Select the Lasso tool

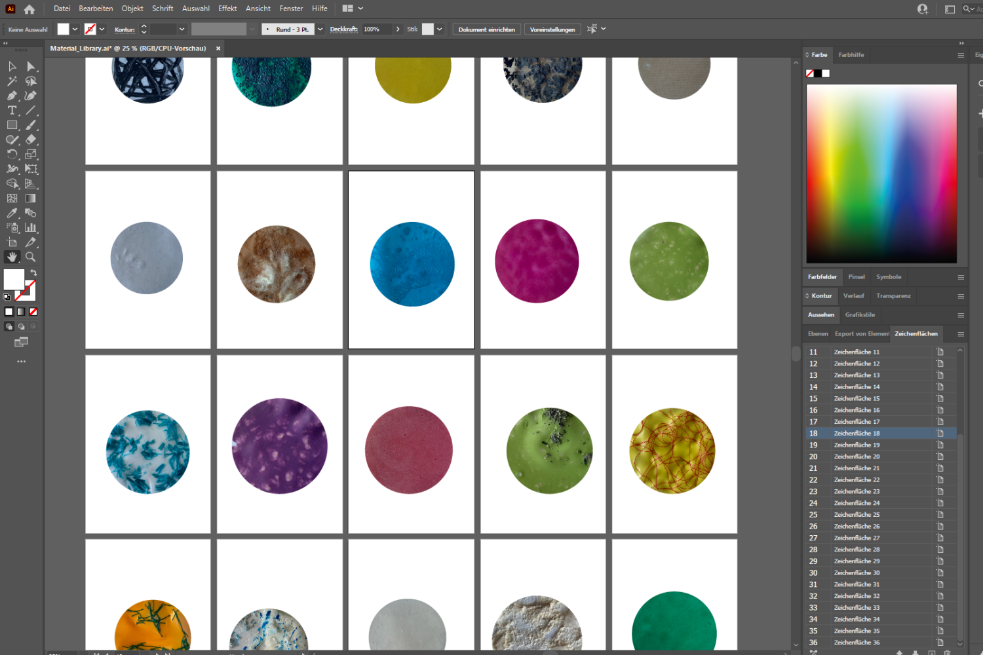(31, 81)
